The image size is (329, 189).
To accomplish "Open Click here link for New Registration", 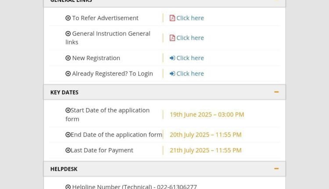I will point(190,58).
